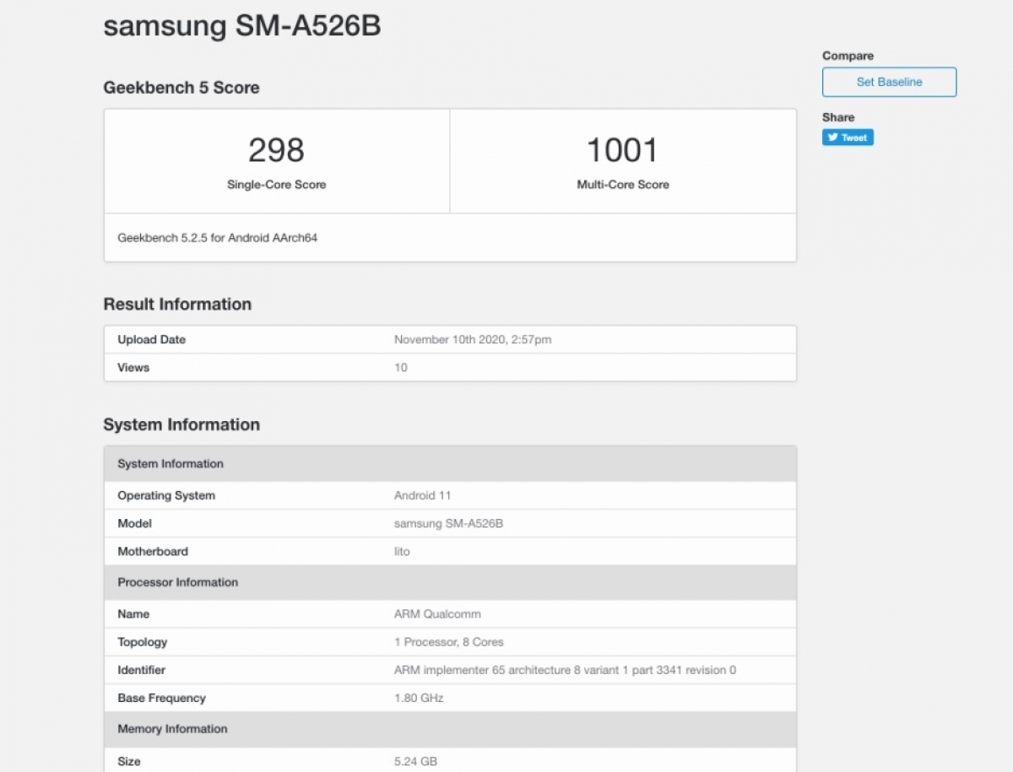Viewport: 1013px width, 772px height.
Task: Click Geekbench 5.2.5 for Android AArch64 text
Action: tap(218, 238)
